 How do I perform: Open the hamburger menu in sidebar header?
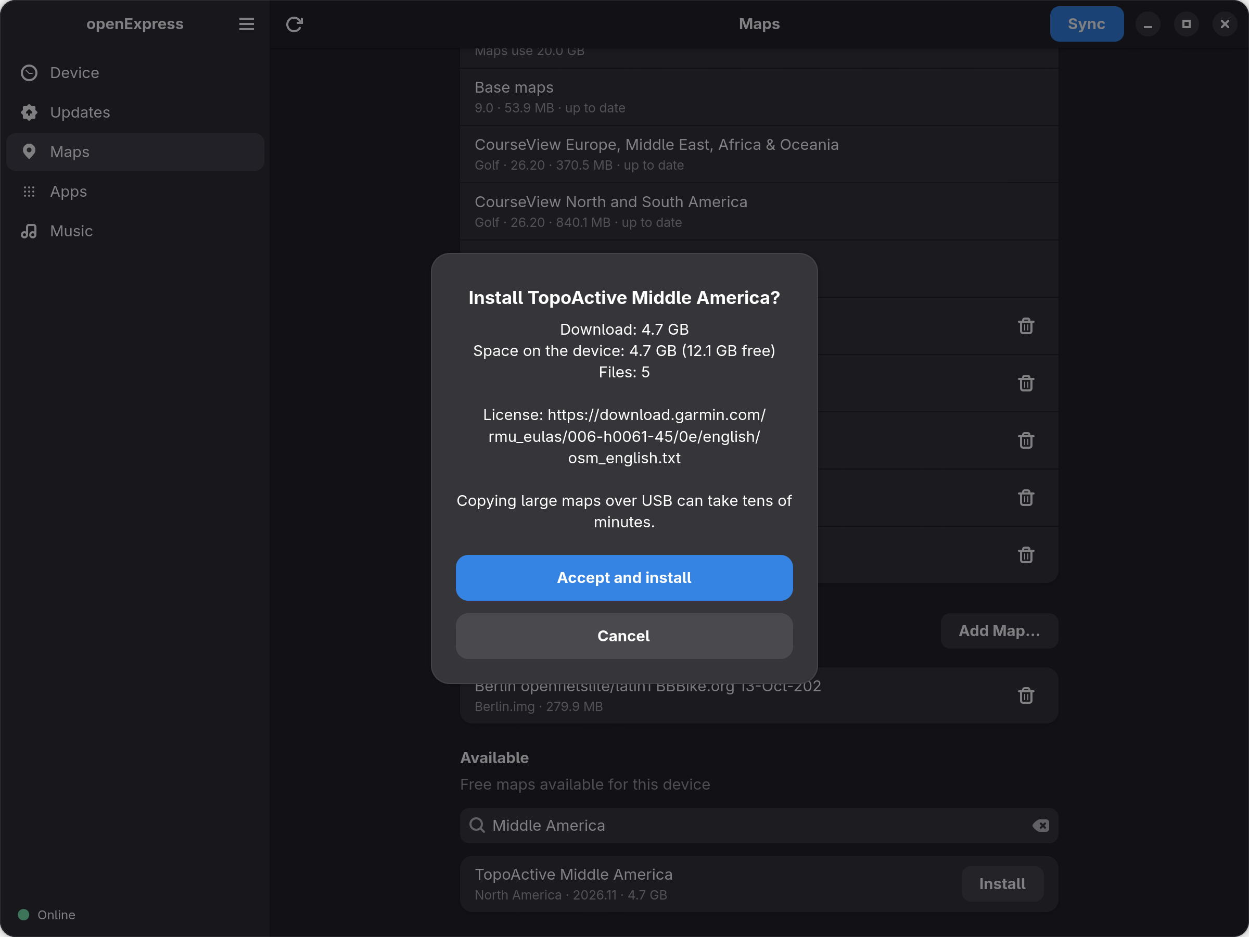coord(246,24)
